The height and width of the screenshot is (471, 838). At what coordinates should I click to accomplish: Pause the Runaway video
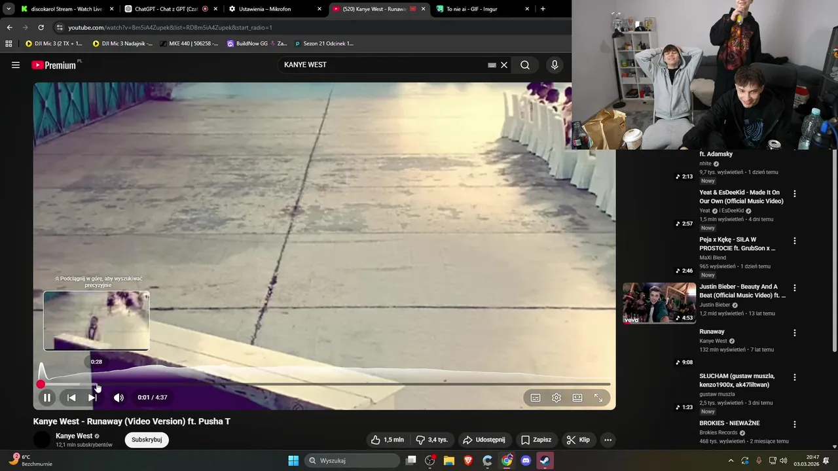coord(47,397)
